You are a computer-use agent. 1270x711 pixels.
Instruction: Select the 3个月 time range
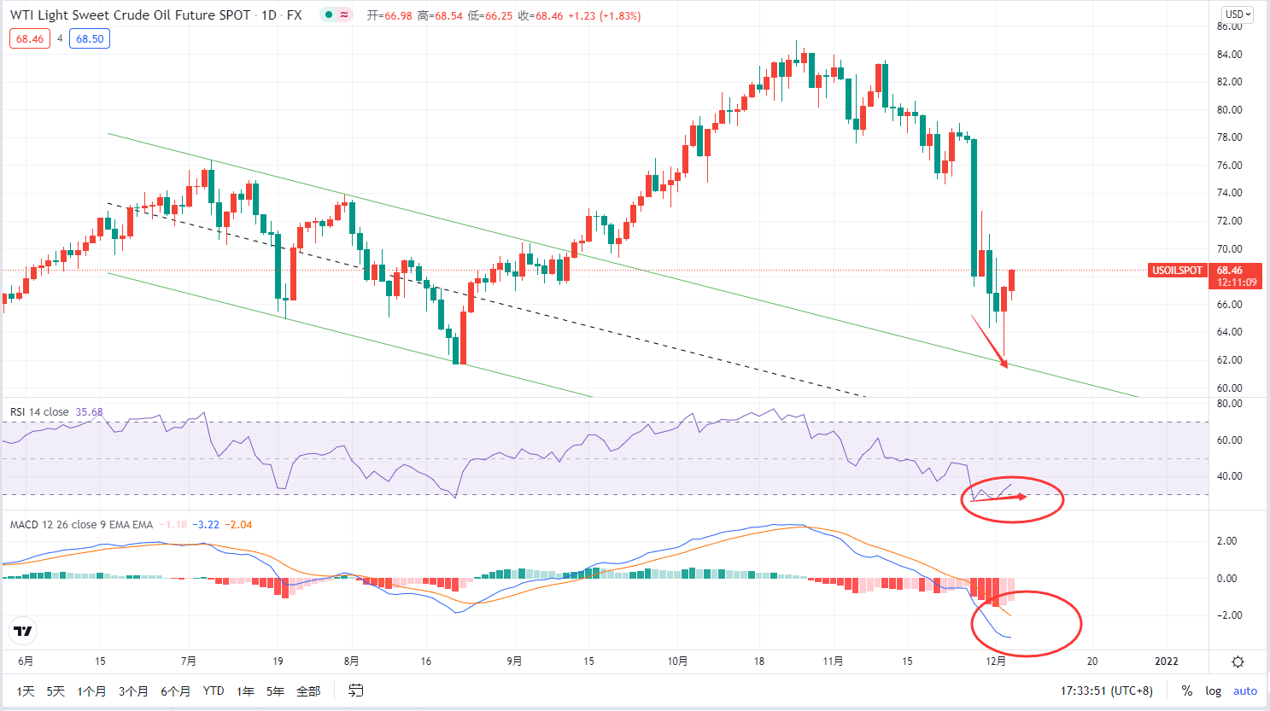point(133,691)
